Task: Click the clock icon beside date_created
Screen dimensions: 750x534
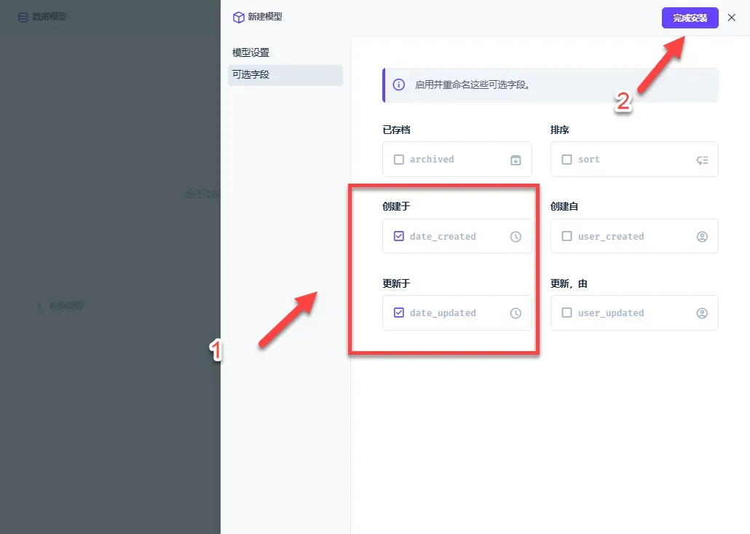Action: coord(516,236)
